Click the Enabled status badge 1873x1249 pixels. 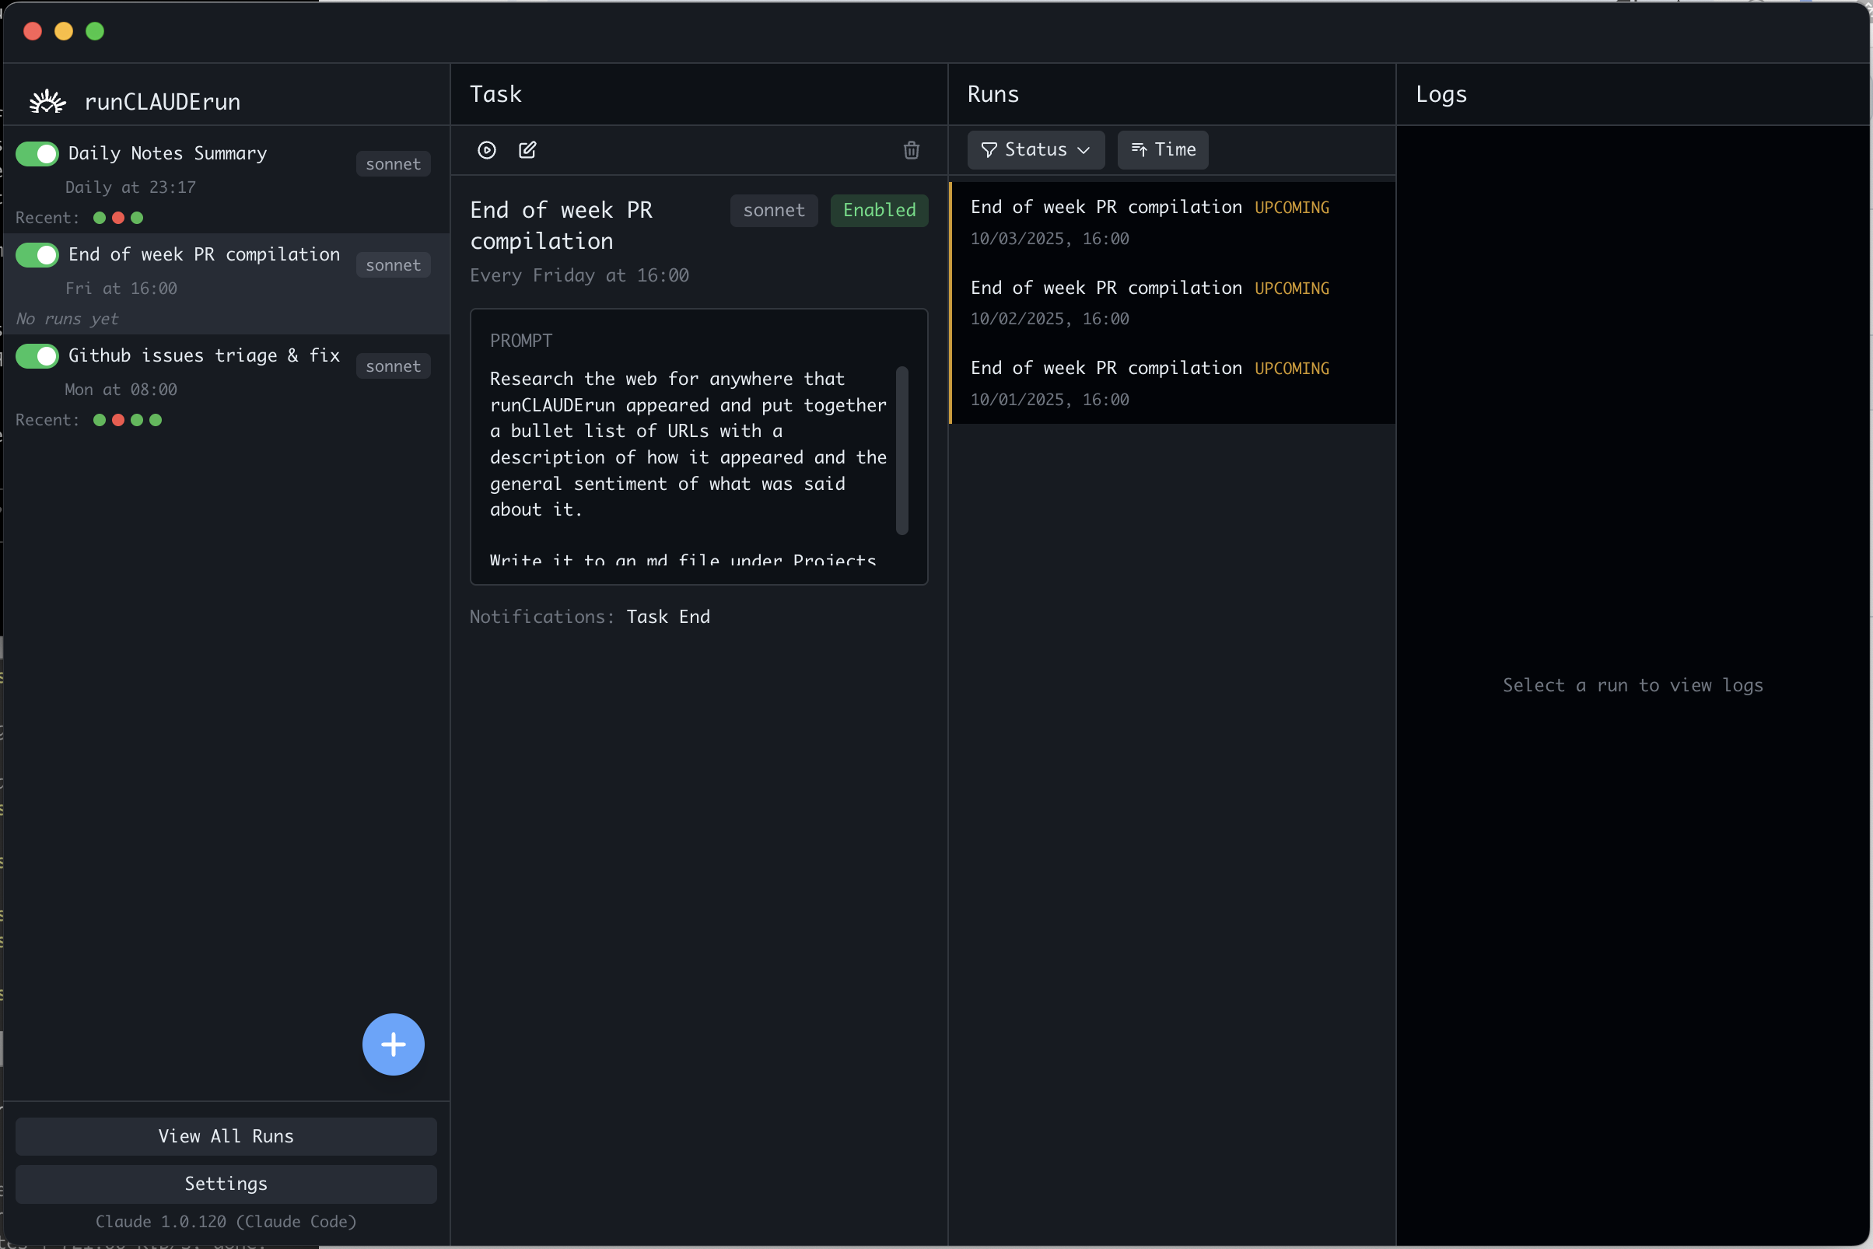[x=878, y=209]
